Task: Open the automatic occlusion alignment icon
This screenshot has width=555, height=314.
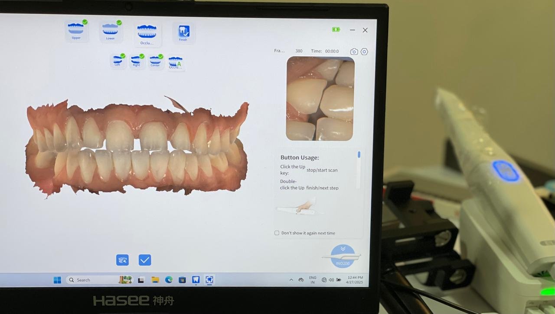Action: tap(176, 63)
